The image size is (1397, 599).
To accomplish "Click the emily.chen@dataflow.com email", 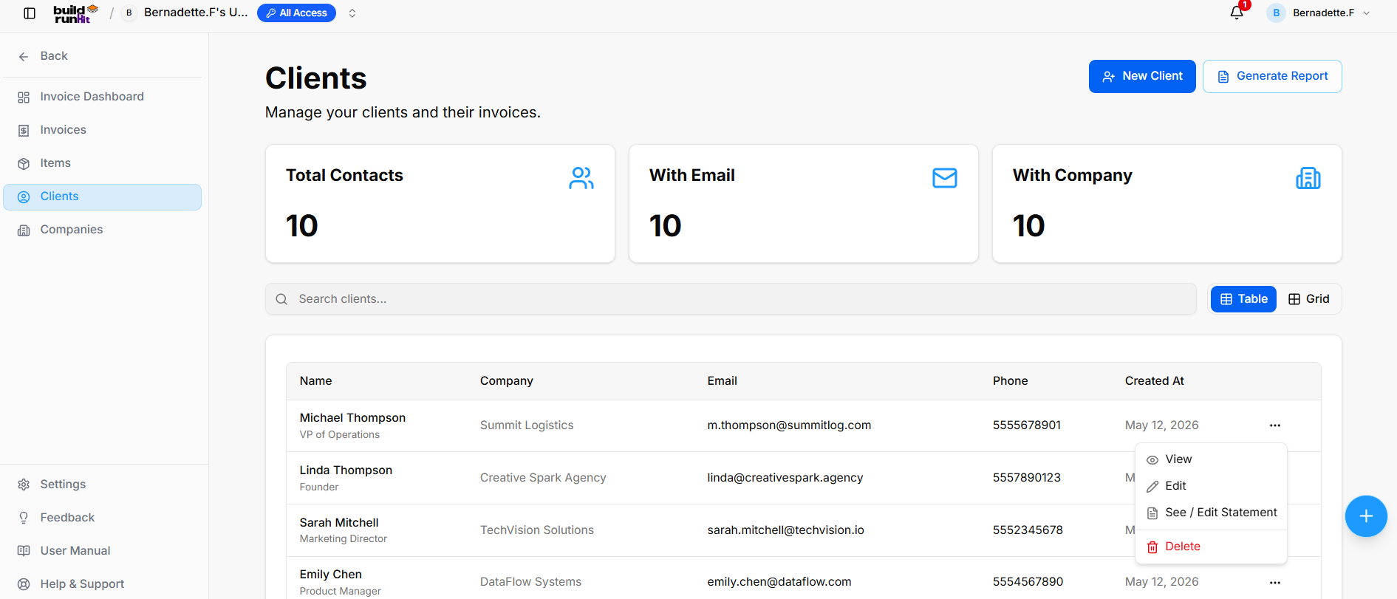I will click(779, 582).
